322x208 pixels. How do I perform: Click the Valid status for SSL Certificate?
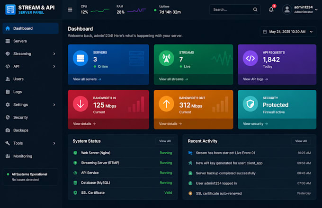click(168, 192)
